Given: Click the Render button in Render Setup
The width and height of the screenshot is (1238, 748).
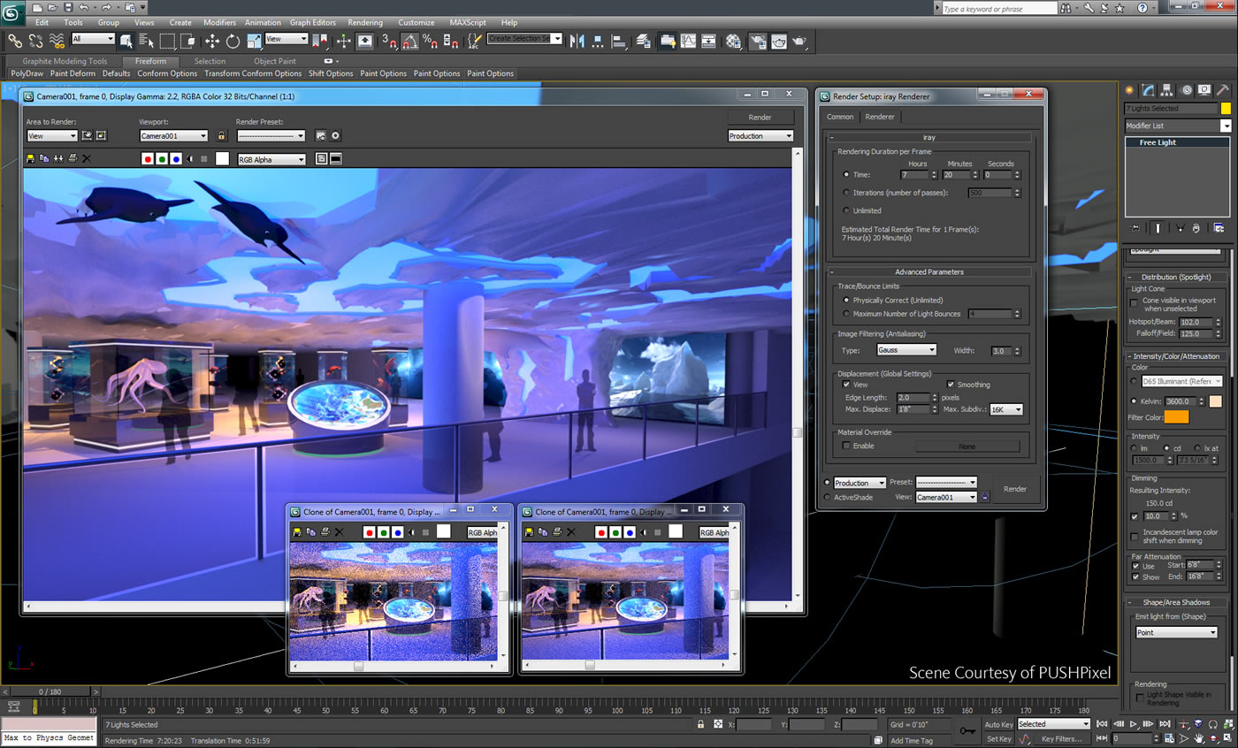Looking at the screenshot, I should click(x=1015, y=489).
